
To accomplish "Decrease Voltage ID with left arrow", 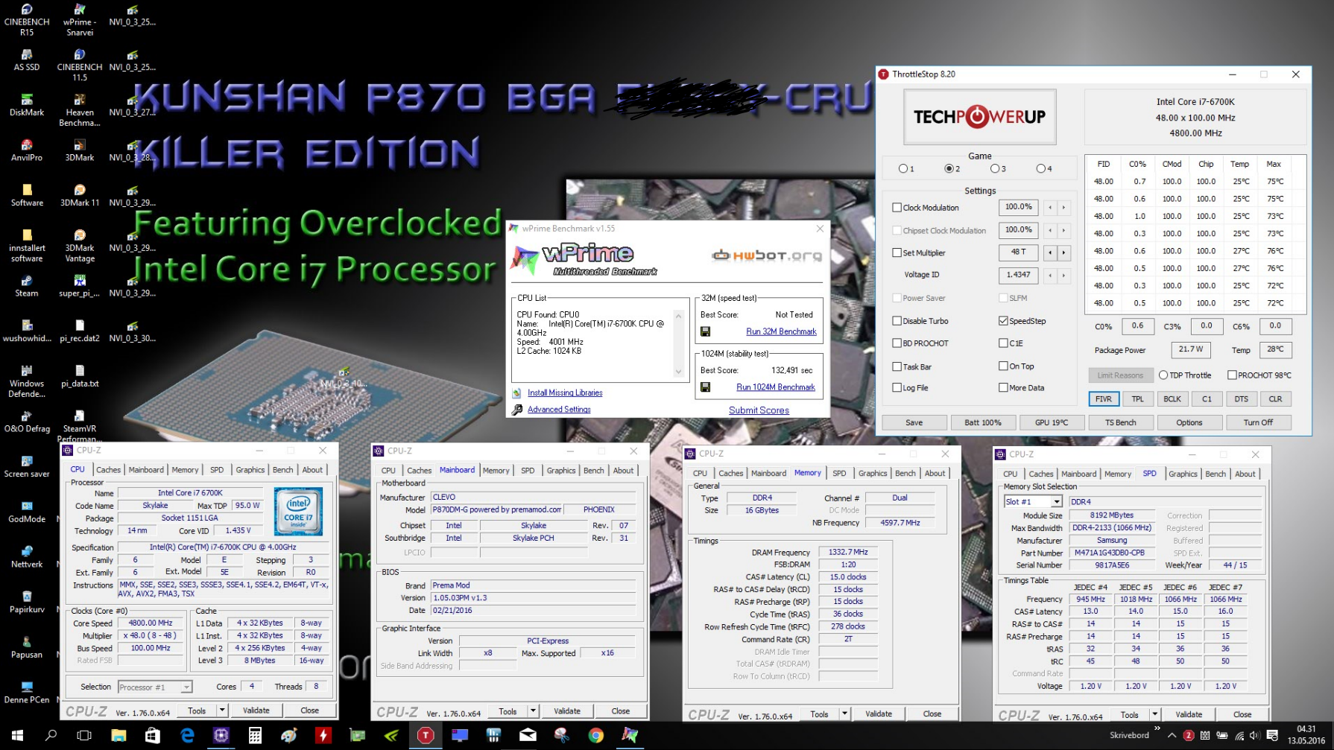I will (x=1050, y=276).
